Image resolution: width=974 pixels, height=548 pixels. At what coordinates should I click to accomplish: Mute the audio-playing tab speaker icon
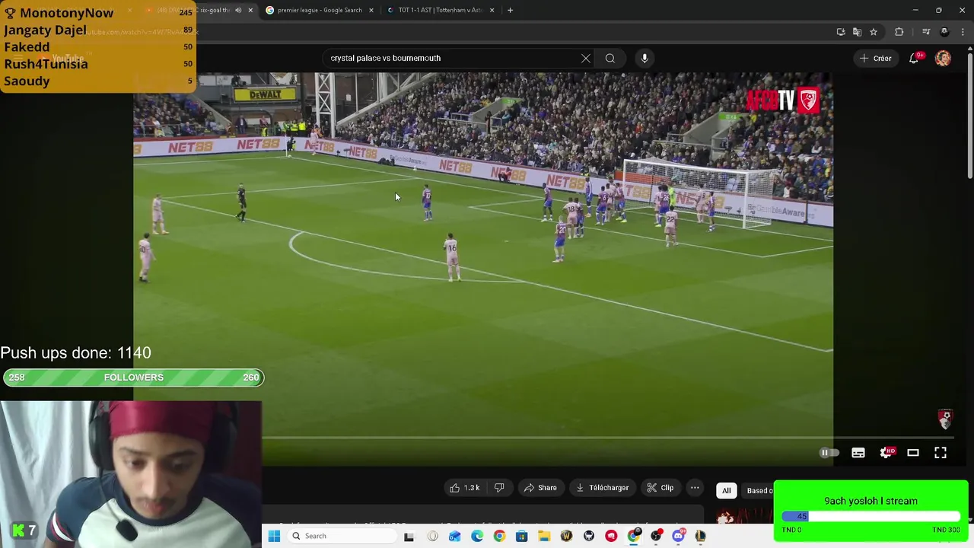click(x=238, y=10)
